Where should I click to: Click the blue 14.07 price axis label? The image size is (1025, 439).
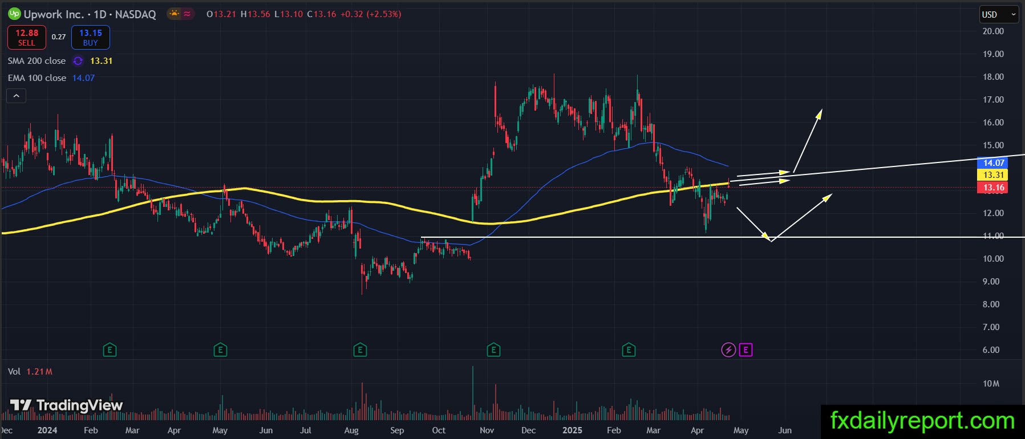click(x=993, y=163)
